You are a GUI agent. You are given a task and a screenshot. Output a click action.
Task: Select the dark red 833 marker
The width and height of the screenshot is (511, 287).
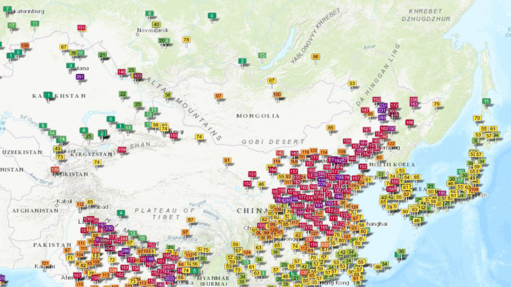tap(137, 75)
